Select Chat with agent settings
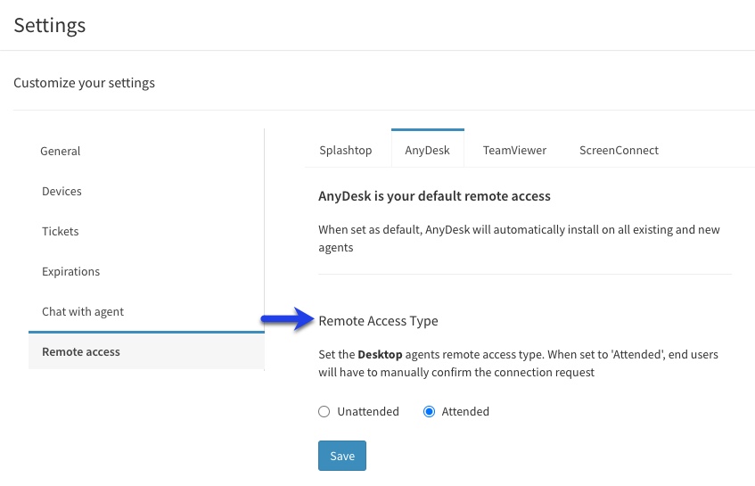Viewport: 755px width, 486px height. click(x=83, y=311)
